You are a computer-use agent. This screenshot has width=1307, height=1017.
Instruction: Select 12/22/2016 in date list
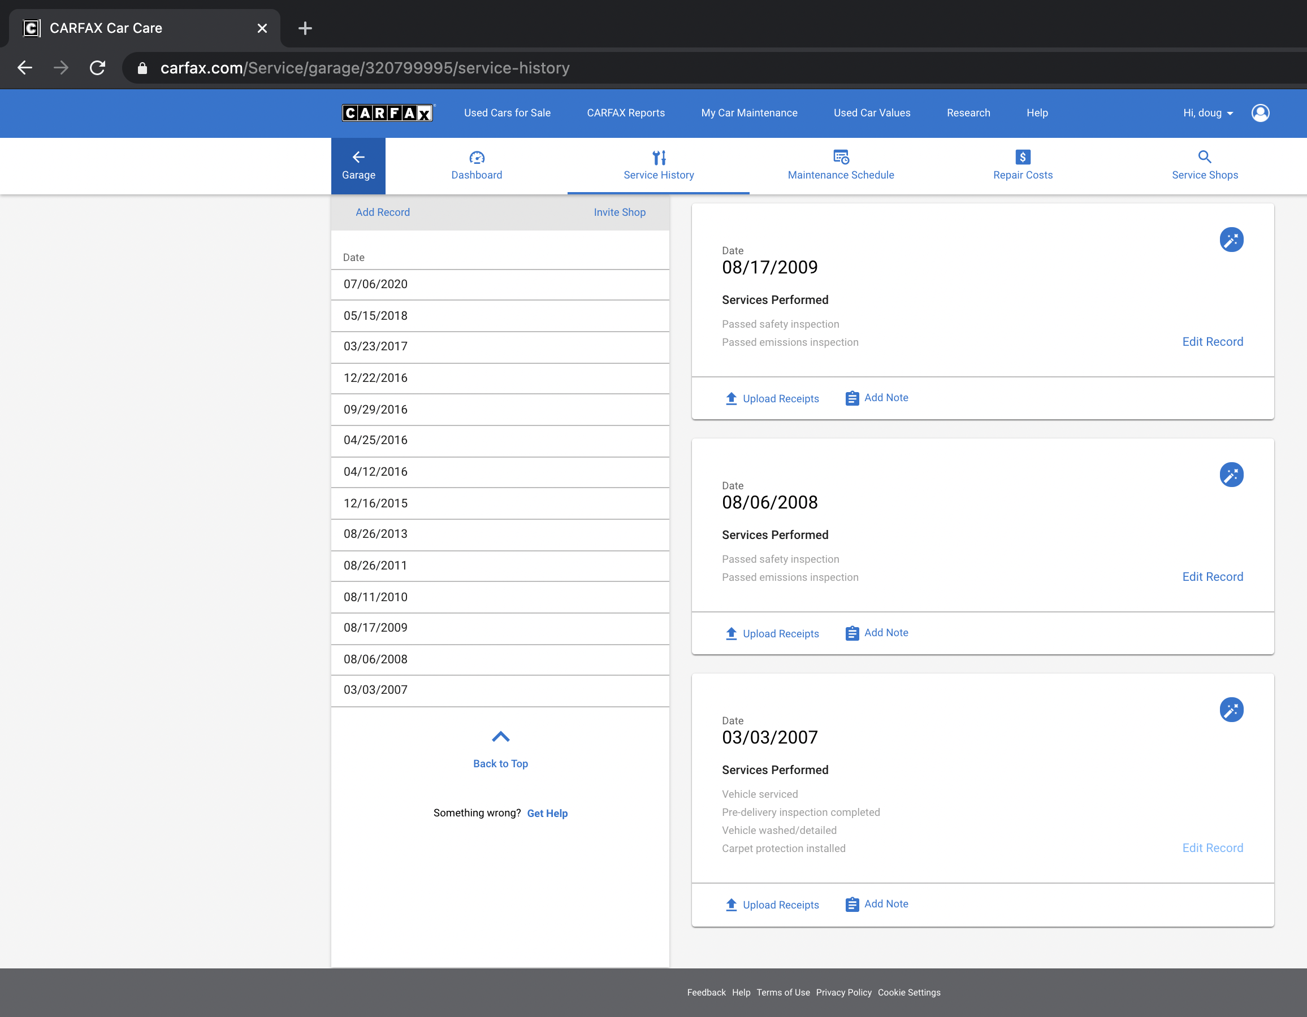(x=500, y=379)
